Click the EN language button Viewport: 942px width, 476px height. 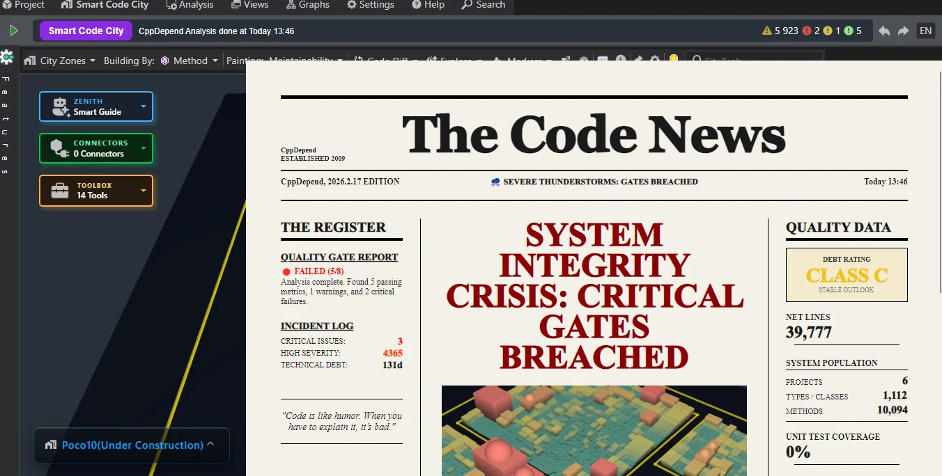(x=925, y=31)
